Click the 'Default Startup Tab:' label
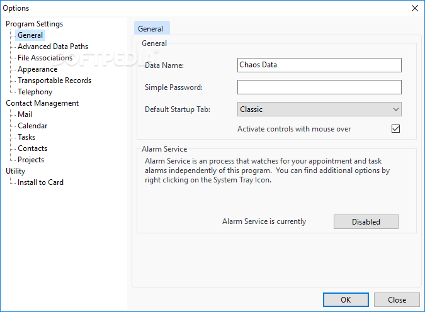425x312 pixels. point(178,109)
